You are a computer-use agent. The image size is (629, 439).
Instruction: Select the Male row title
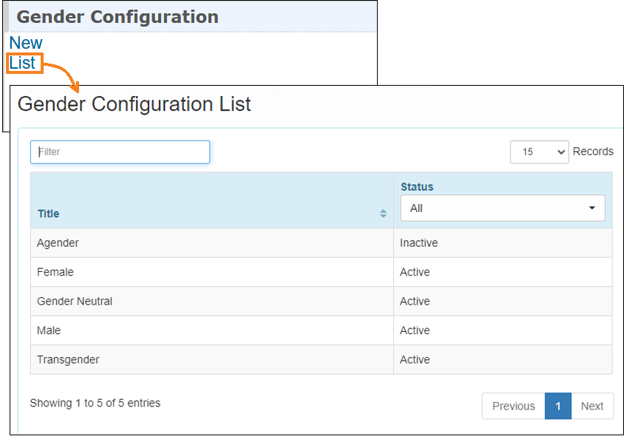pyautogui.click(x=49, y=330)
